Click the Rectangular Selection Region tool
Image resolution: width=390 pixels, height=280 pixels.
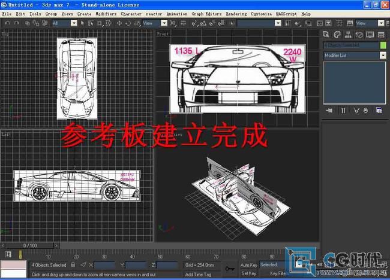(100, 23)
